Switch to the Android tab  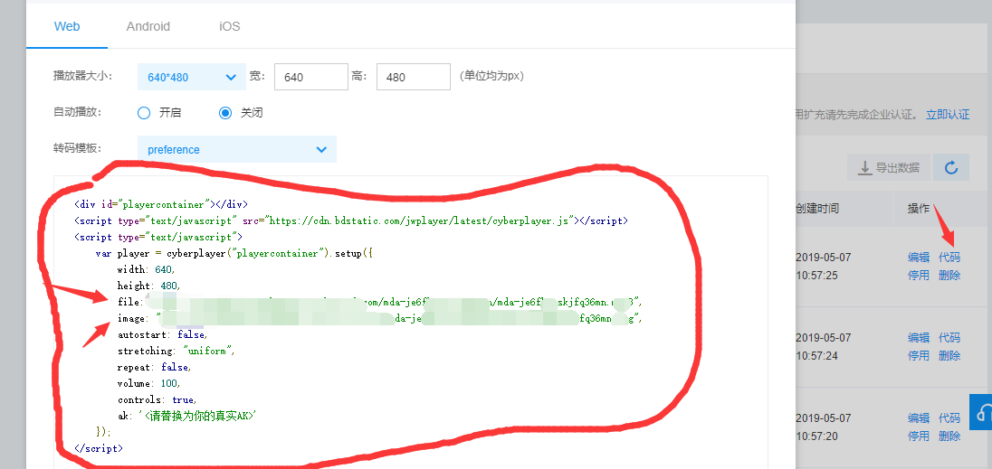pos(148,26)
